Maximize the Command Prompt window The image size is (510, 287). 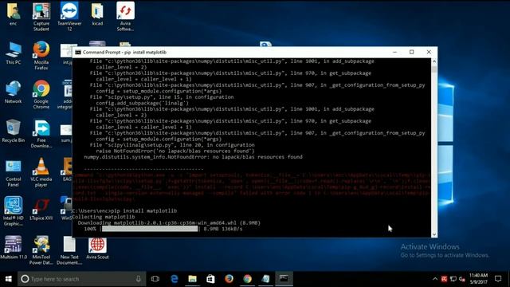(412, 52)
